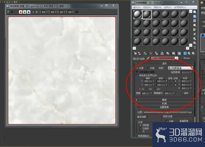The width and height of the screenshot is (205, 147).
Task: Click the Material ID Channel icon
Action: 173,53
